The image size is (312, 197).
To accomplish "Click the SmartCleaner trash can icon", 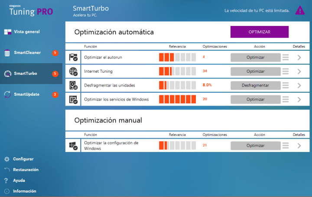I will [x=7, y=53].
